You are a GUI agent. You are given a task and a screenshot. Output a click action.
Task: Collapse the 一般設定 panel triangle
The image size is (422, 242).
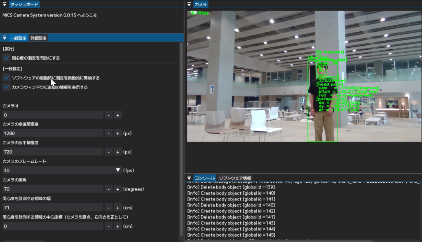5,38
